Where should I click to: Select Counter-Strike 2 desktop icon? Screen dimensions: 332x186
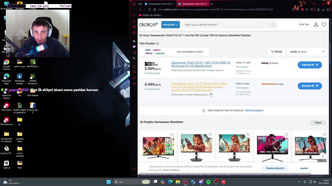(33, 108)
